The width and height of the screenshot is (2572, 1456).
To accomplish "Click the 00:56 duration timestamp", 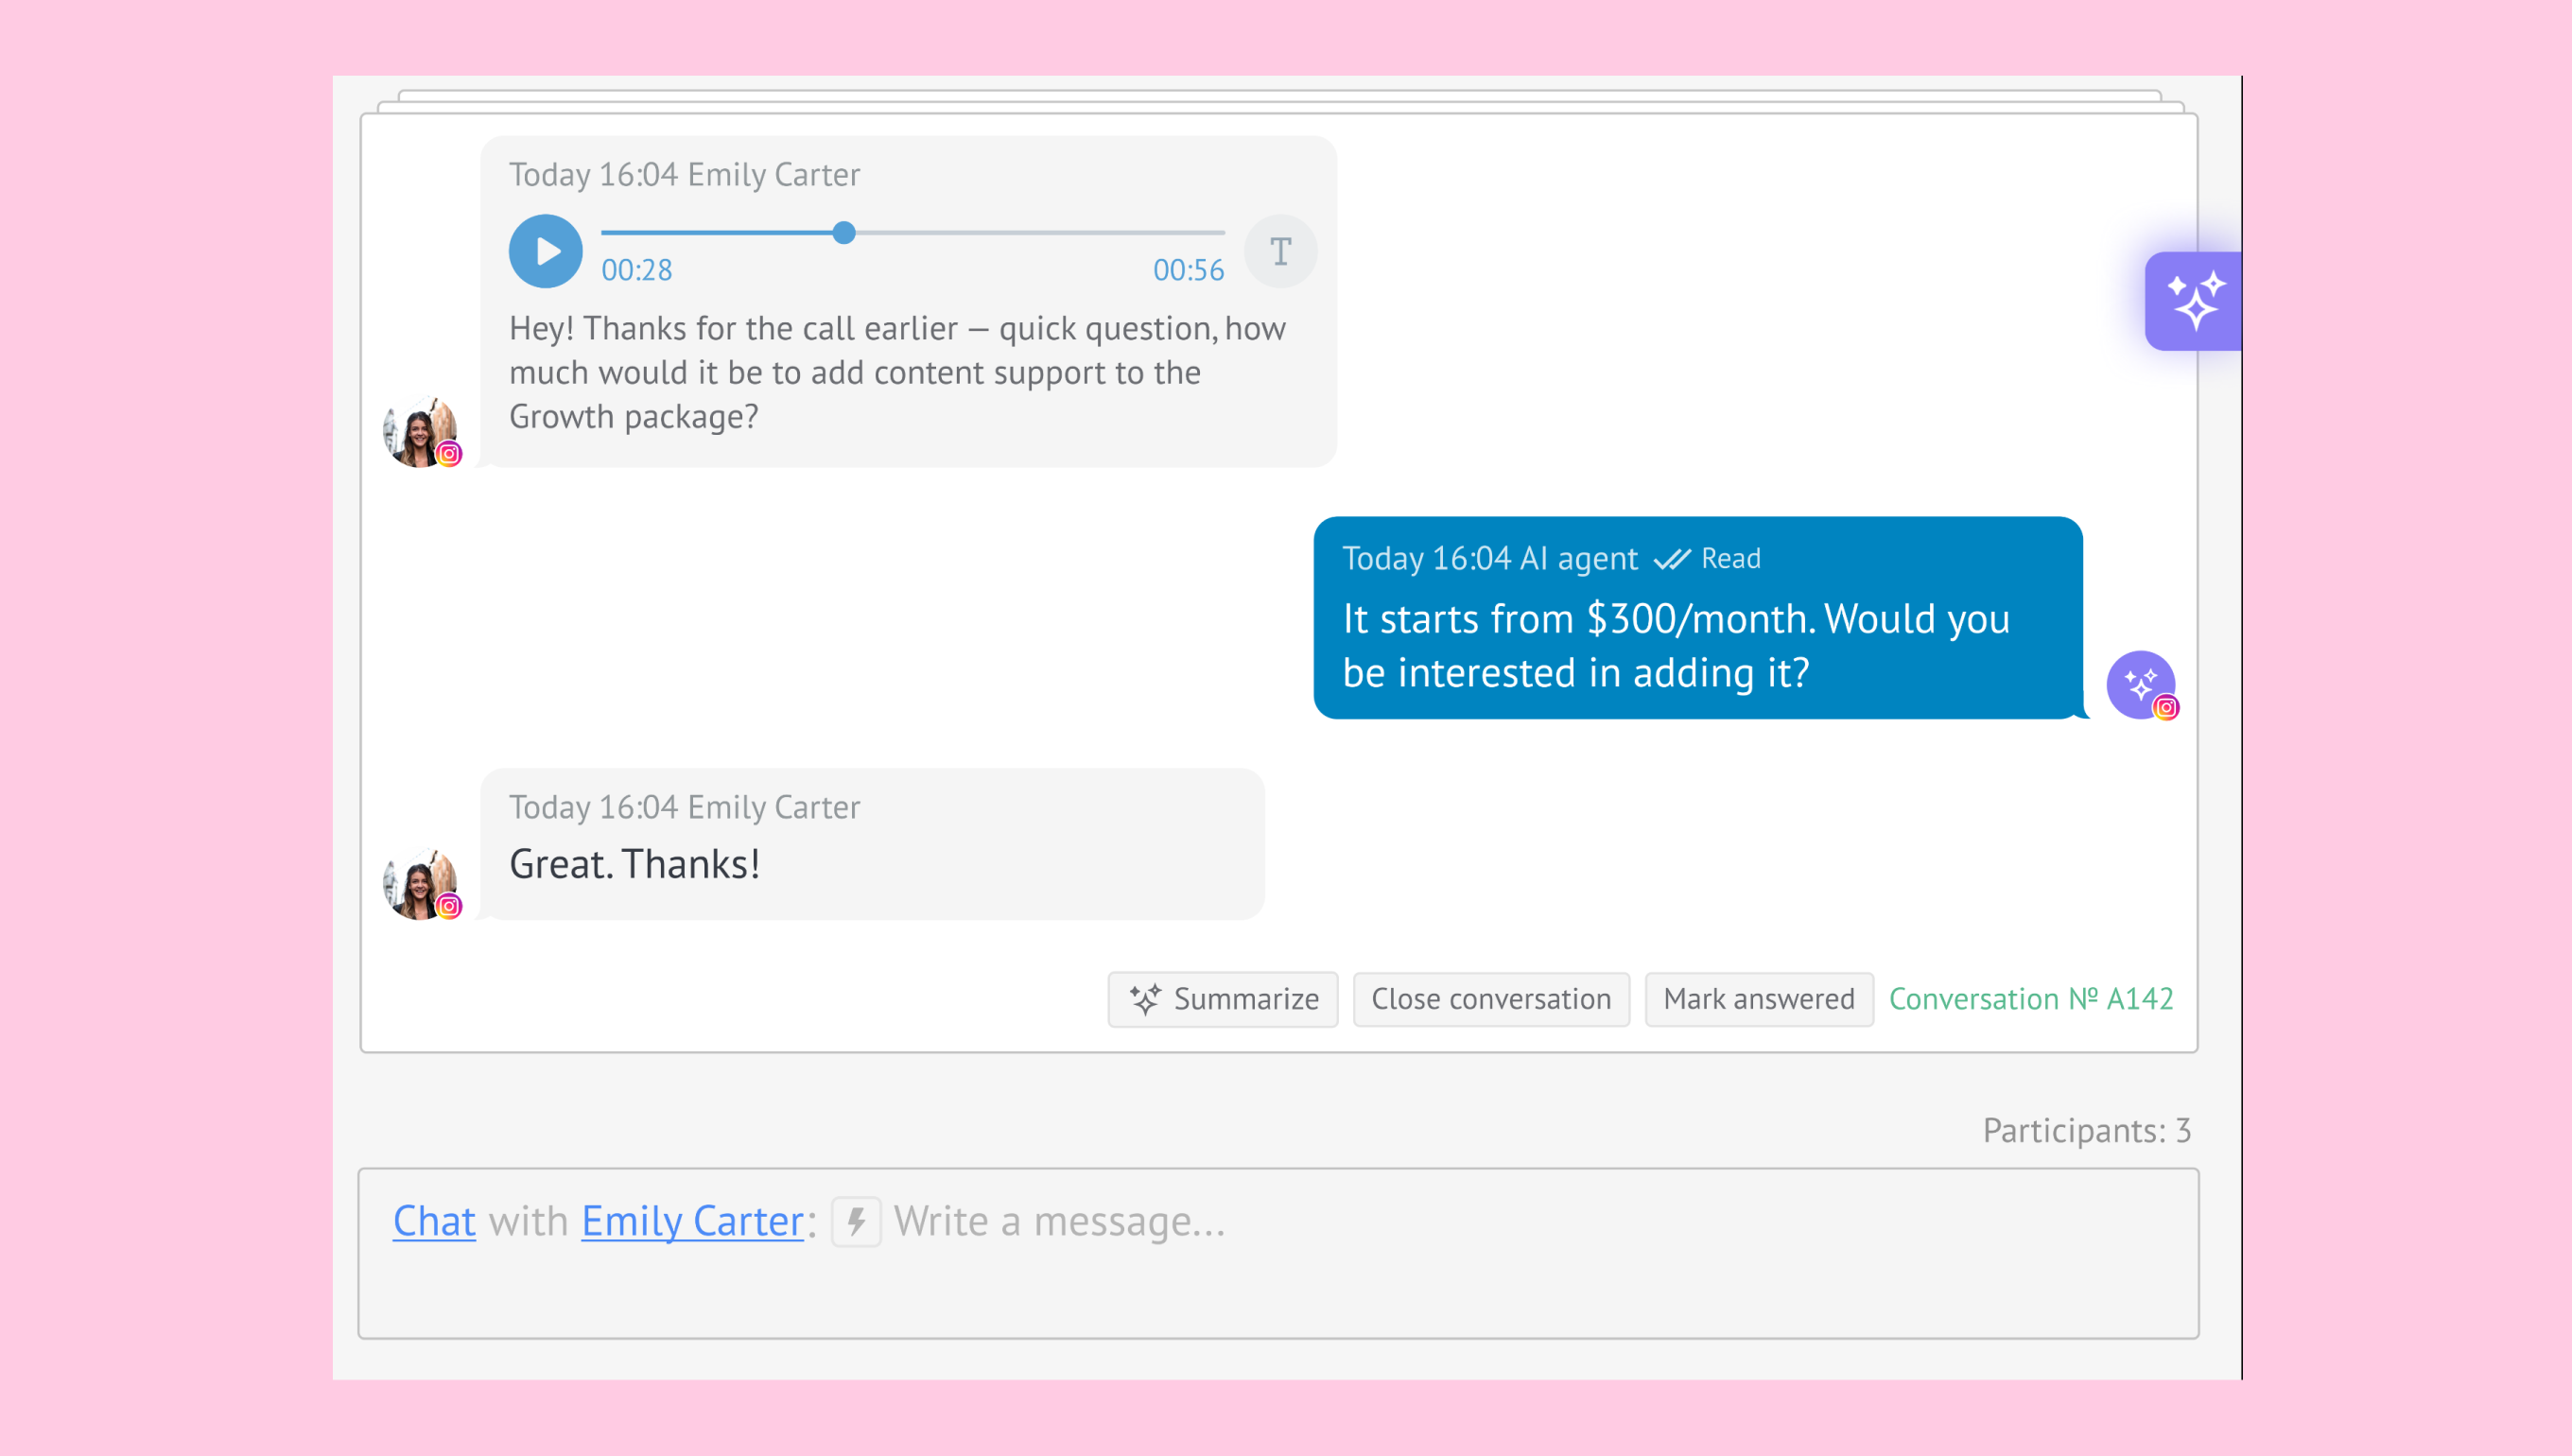I will point(1188,270).
